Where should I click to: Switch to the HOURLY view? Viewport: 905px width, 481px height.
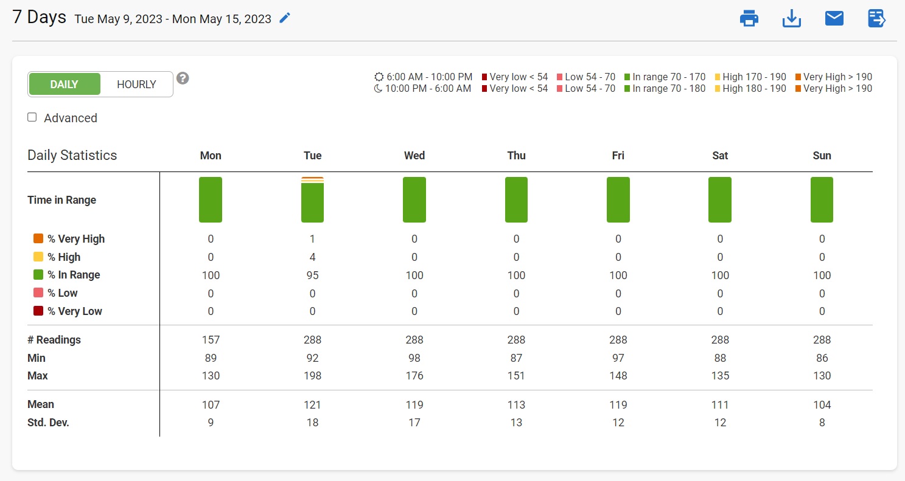pos(136,85)
